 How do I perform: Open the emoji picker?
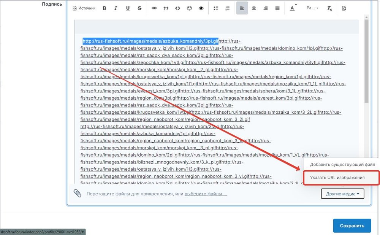189,8
